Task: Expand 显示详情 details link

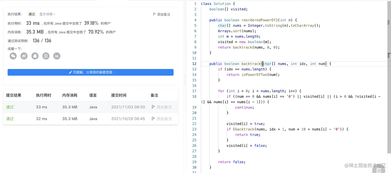Action: pos(47,14)
